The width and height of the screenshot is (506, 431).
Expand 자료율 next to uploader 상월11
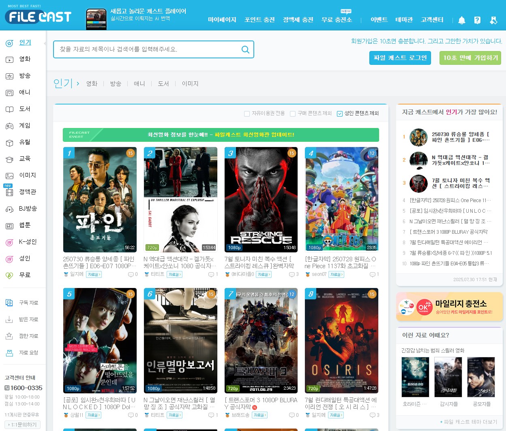pyautogui.click(x=93, y=415)
